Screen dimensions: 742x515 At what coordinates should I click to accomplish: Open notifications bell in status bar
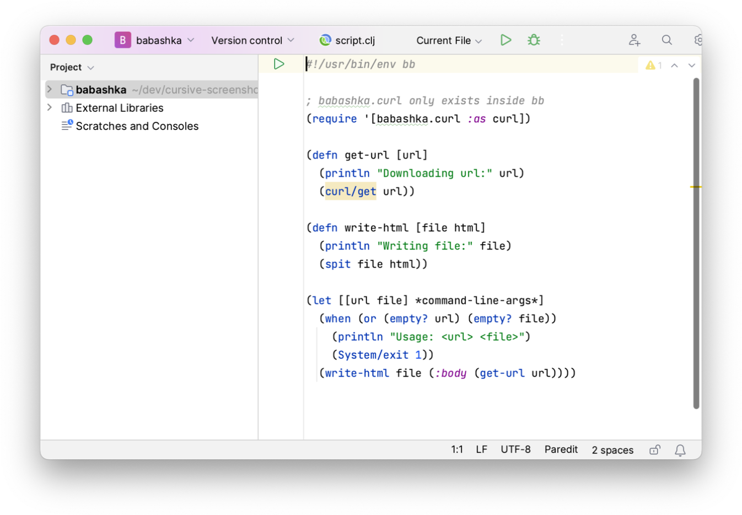click(680, 450)
